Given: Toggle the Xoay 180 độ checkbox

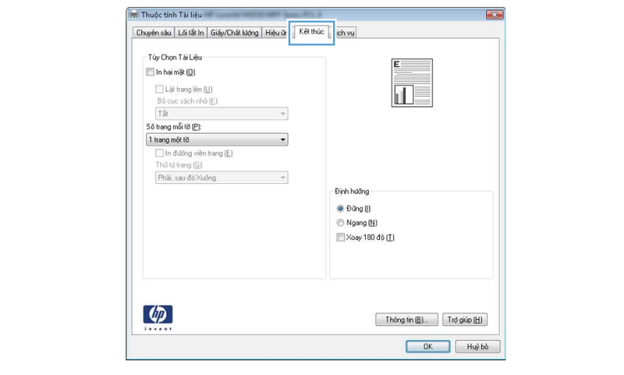Looking at the screenshot, I should [x=340, y=238].
